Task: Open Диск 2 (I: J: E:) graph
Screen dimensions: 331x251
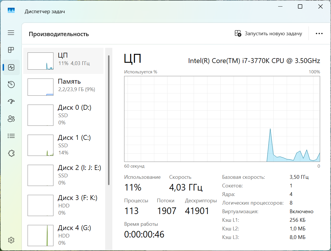Action: click(41, 175)
